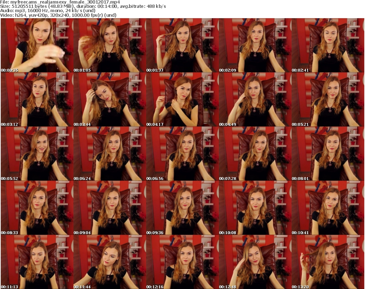Select the thumbnail frame stamped 00:00:35
Image resolution: width=365 pixels, height=289 pixels.
click(x=37, y=45)
